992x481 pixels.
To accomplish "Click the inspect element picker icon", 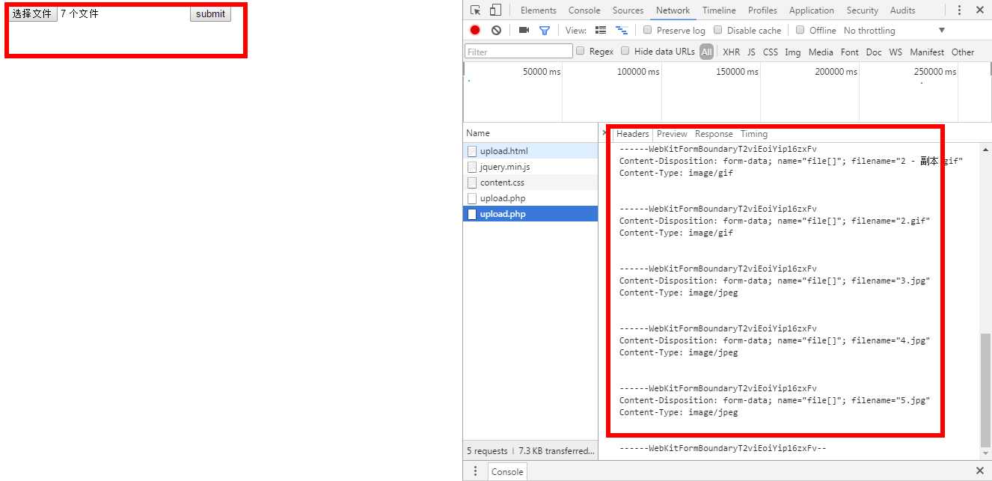I will (x=475, y=10).
